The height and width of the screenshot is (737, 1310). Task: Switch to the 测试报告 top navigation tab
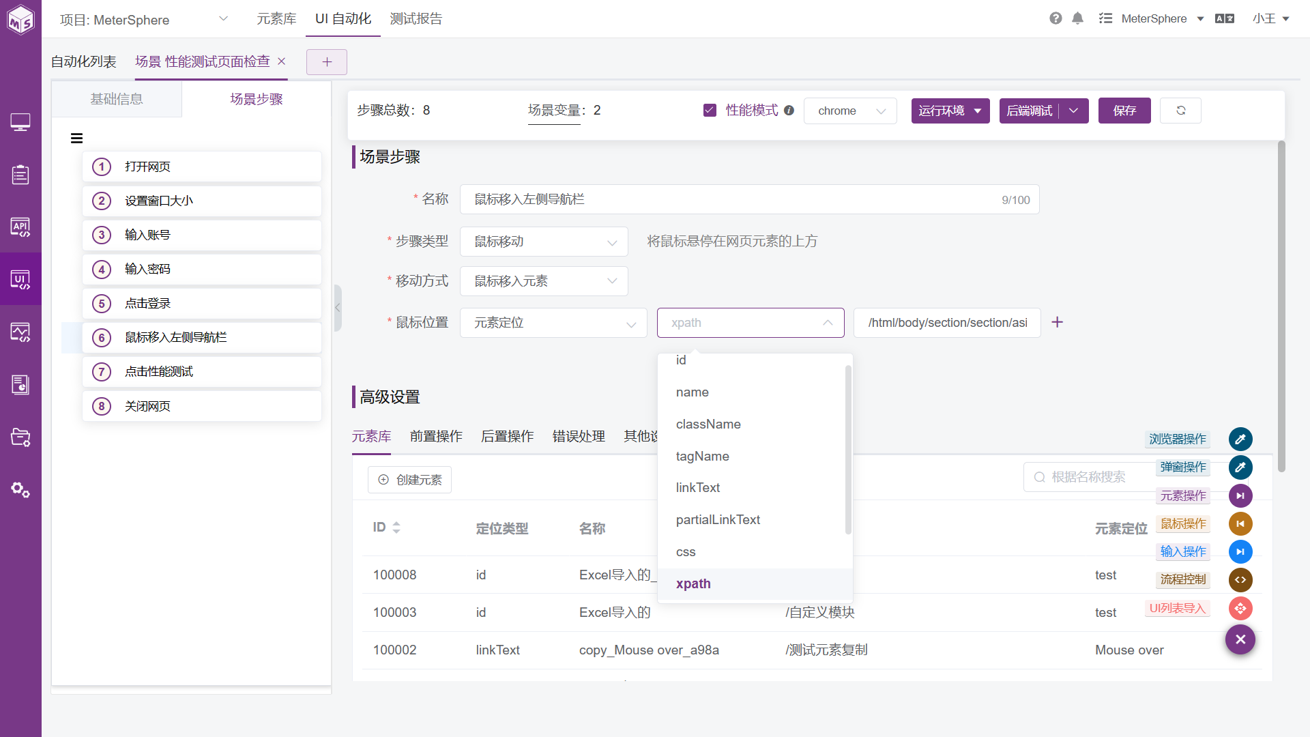416,19
